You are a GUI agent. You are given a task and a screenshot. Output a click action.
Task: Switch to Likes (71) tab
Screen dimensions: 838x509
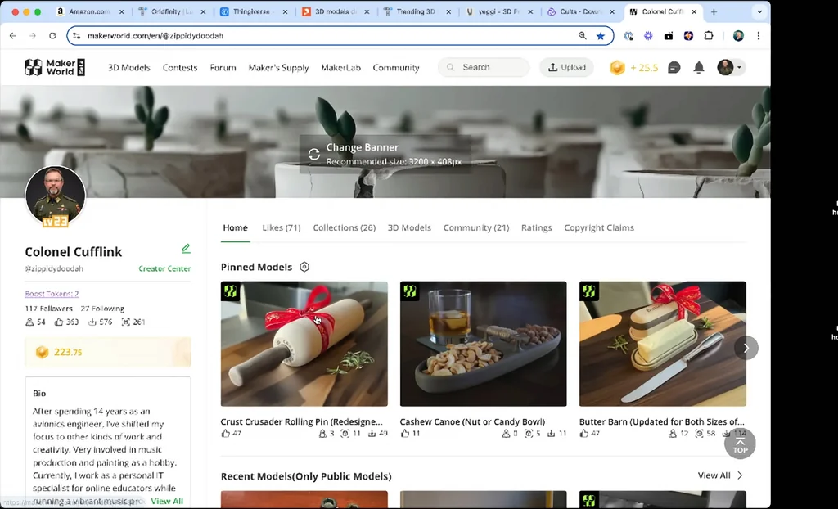point(282,227)
